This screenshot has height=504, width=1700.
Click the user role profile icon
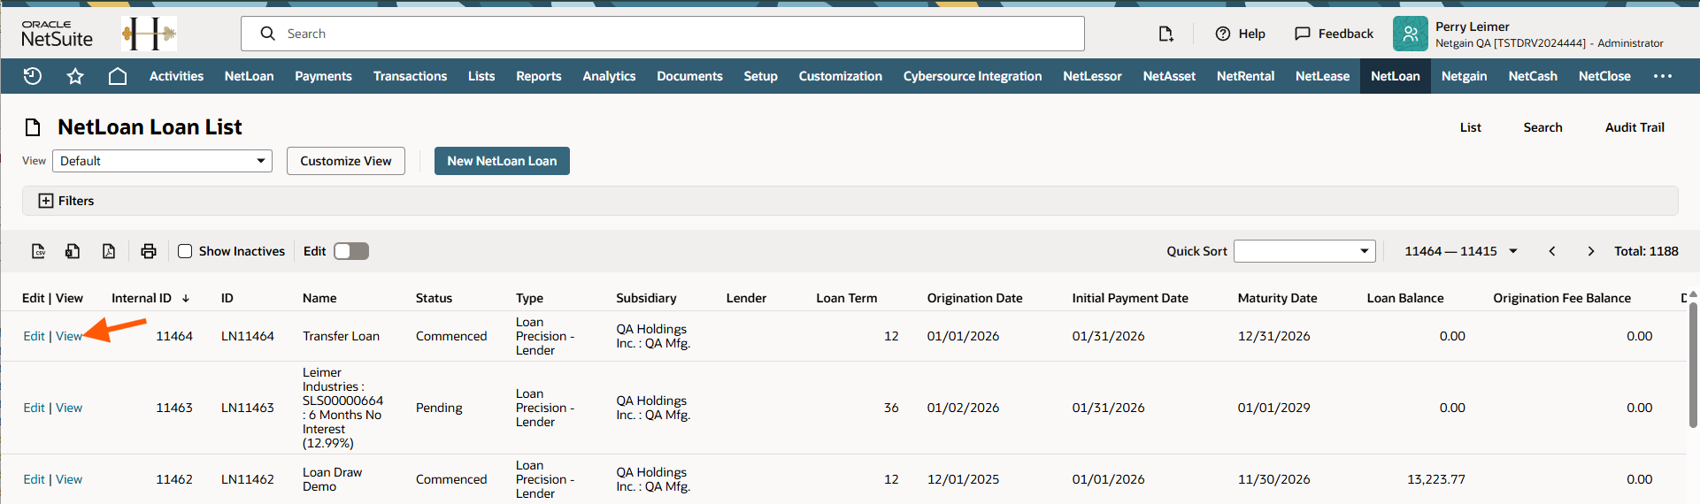click(1410, 34)
